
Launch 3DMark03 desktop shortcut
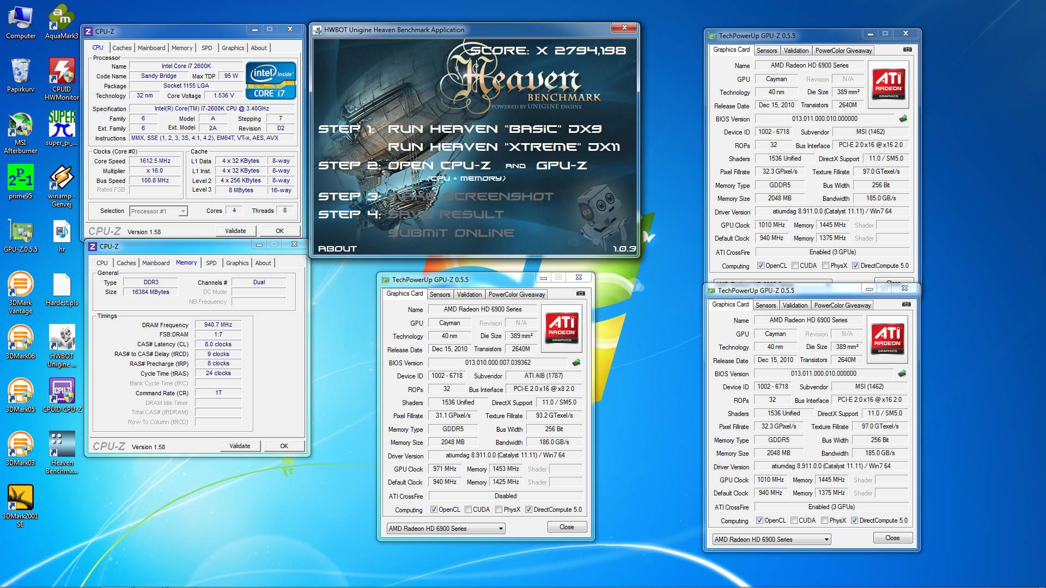(x=21, y=449)
